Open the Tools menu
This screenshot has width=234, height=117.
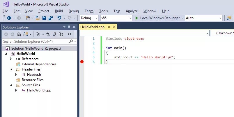(103, 11)
